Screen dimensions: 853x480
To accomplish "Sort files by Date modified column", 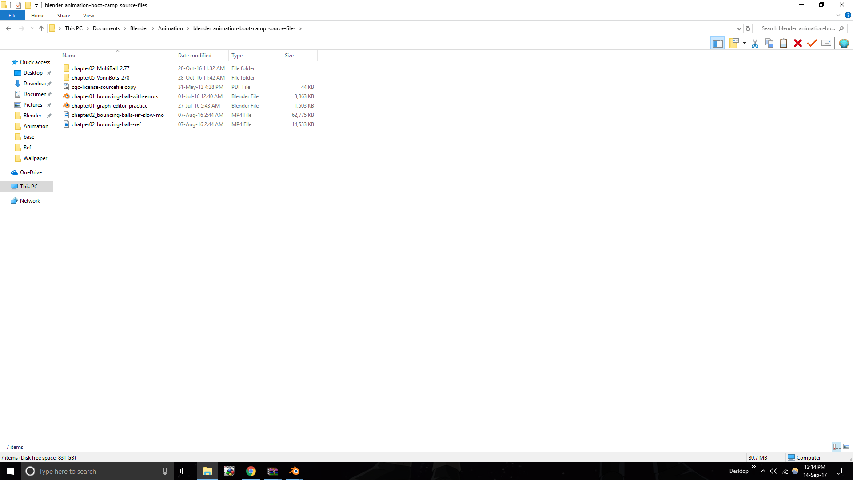I will [195, 56].
